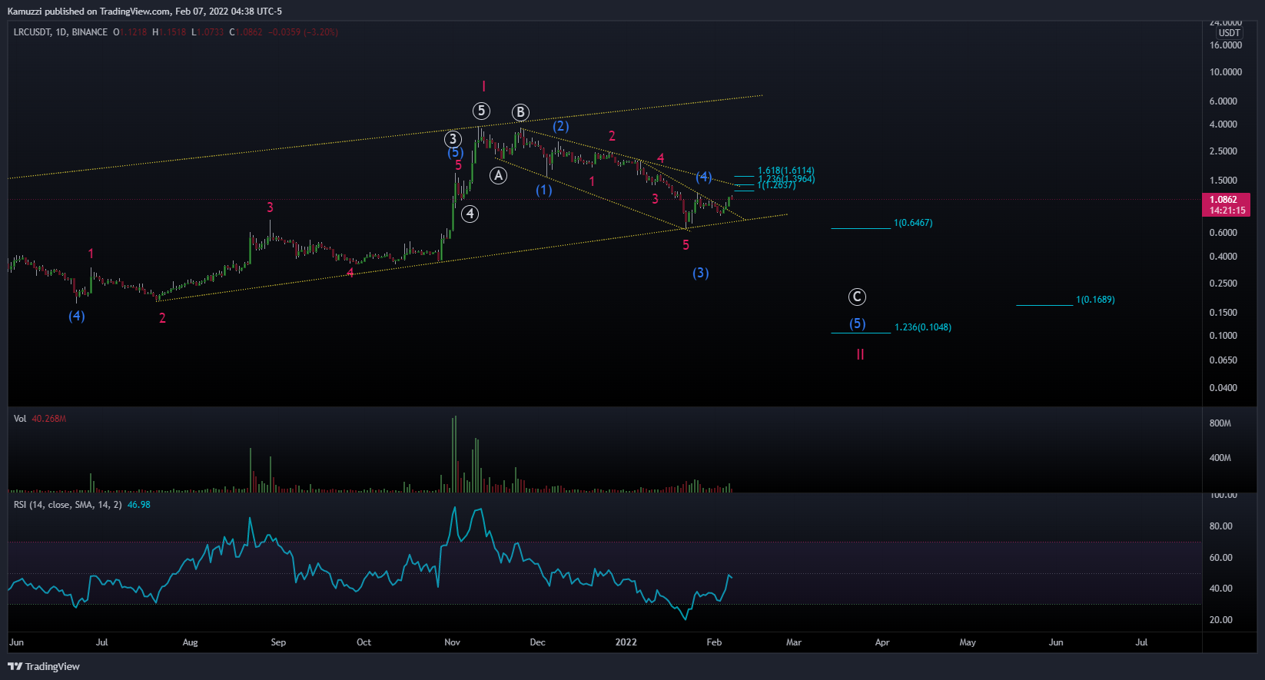This screenshot has width=1265, height=680.
Task: Click the volume value 40.268M
Action: 49,419
